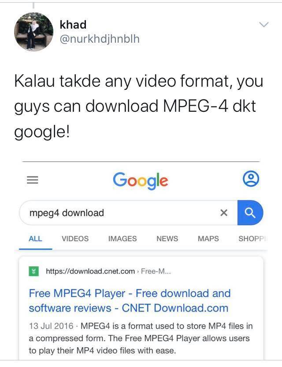The height and width of the screenshot is (367, 282).
Task: Stay on the ALL results tab
Action: tap(35, 239)
